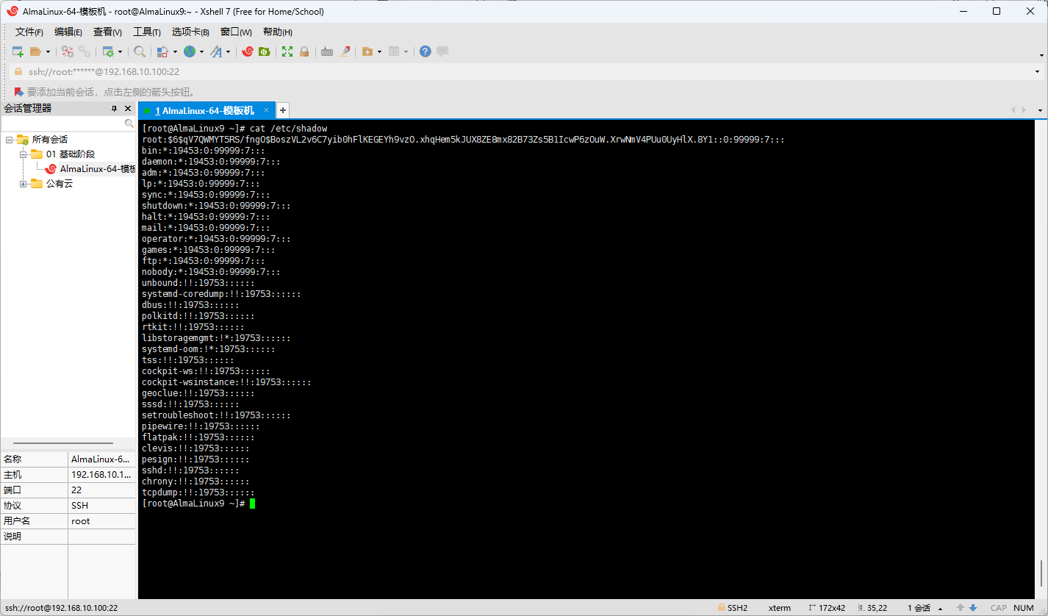
Task: Select AlmaLinux-64 session in the tree
Action: pos(97,169)
